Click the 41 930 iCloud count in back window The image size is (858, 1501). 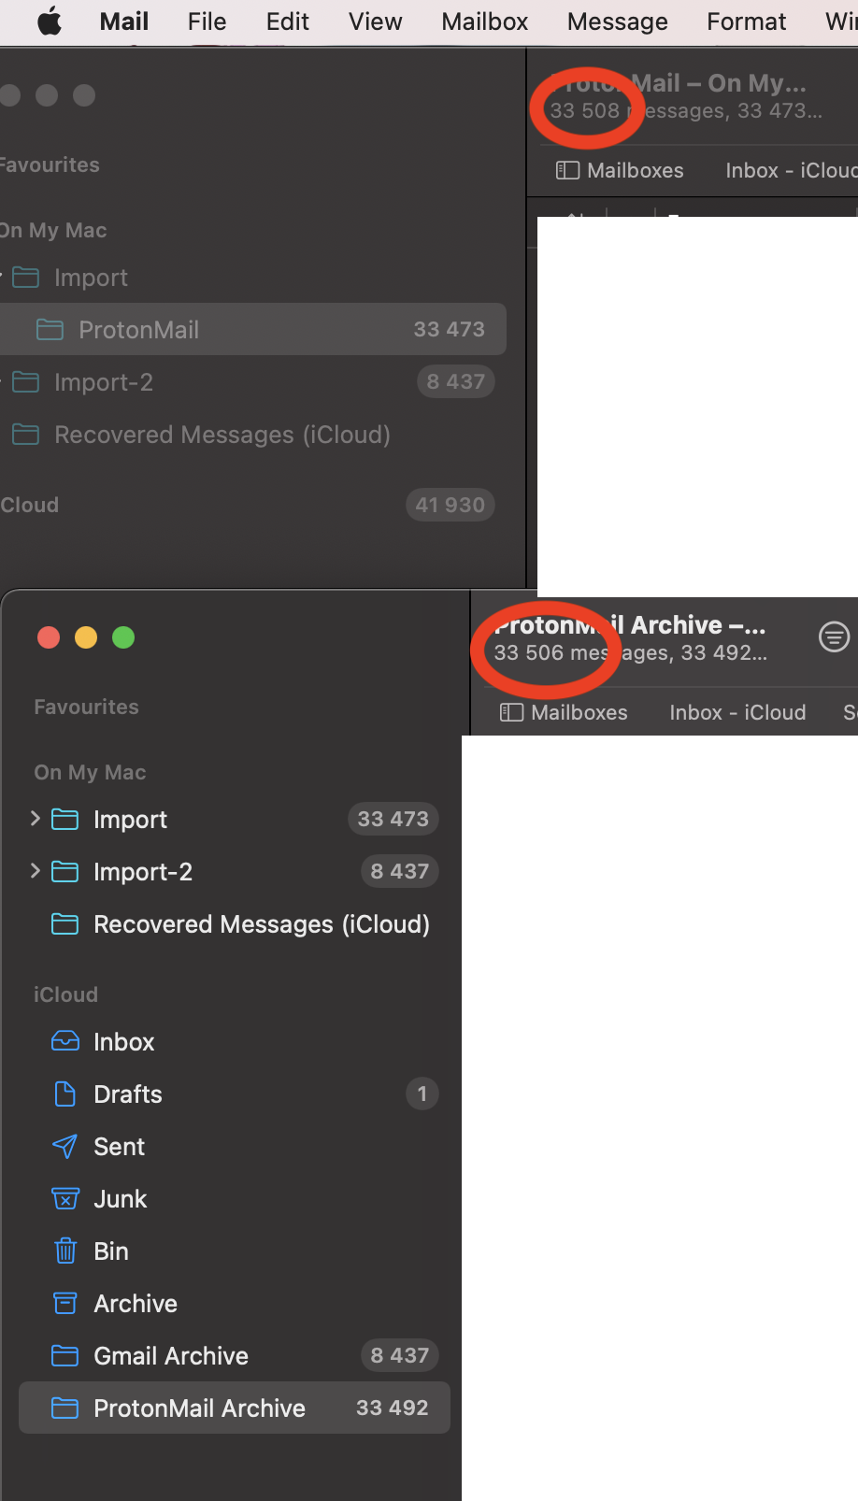(x=450, y=505)
